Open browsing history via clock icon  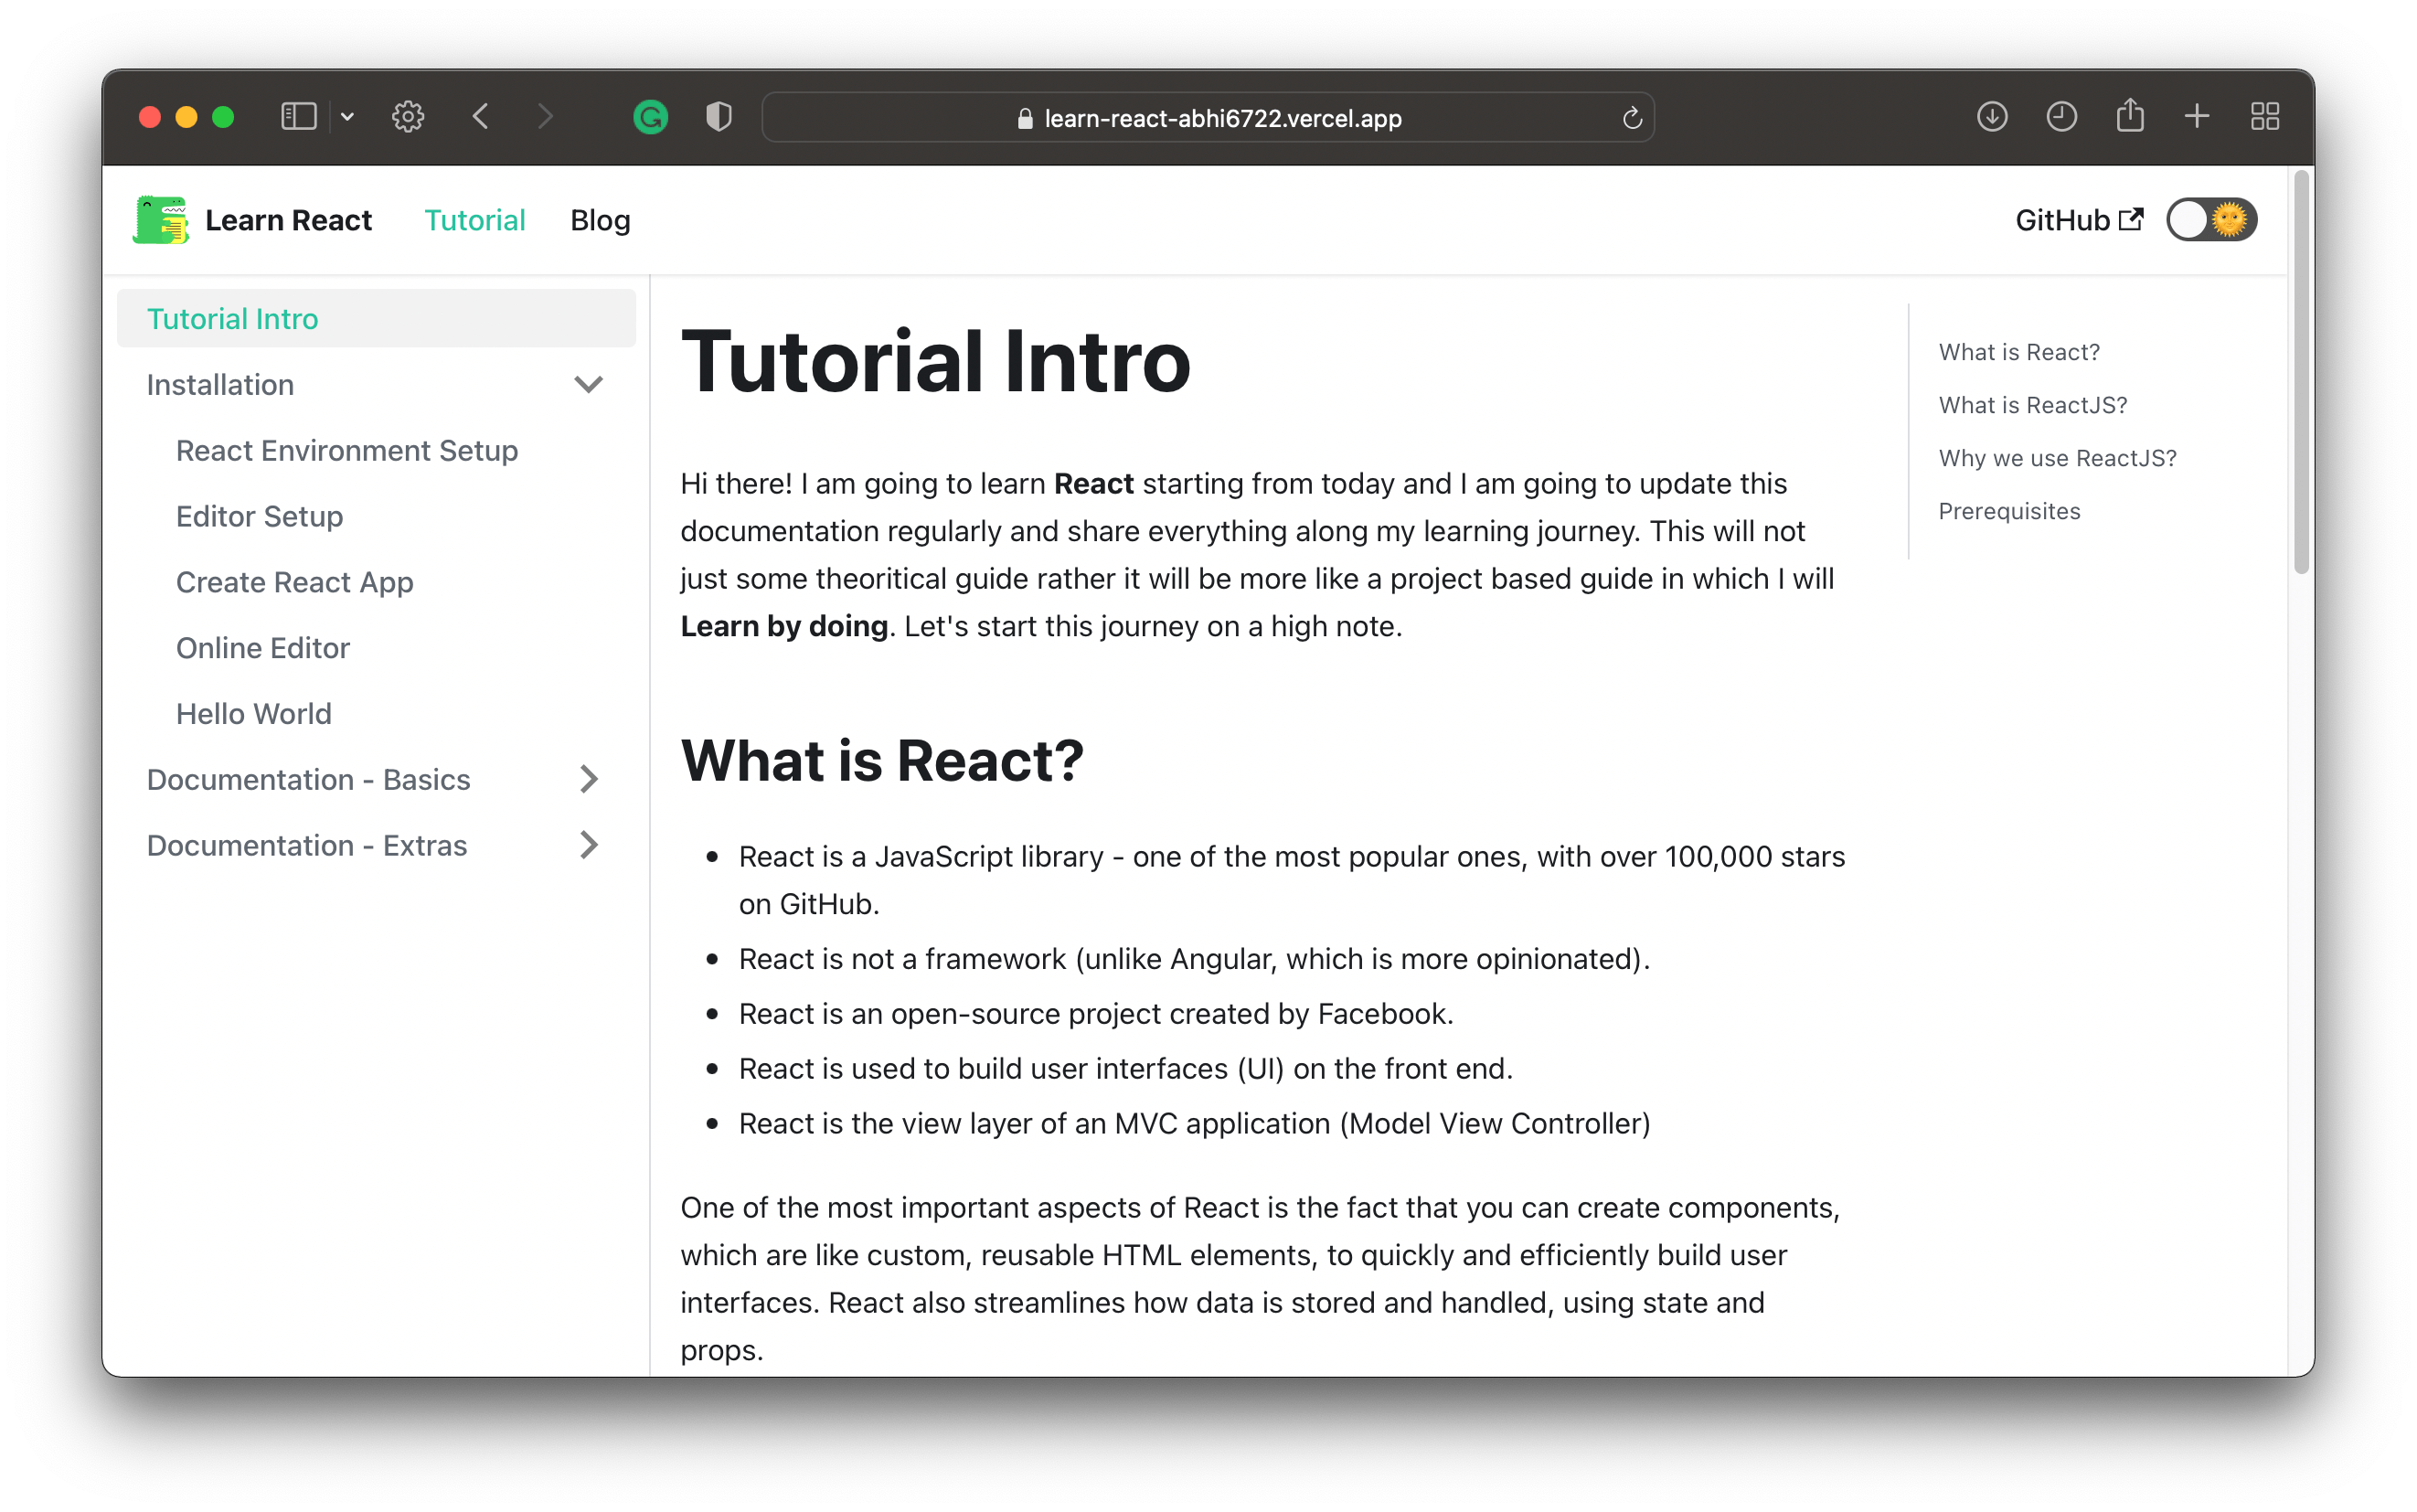2061,117
